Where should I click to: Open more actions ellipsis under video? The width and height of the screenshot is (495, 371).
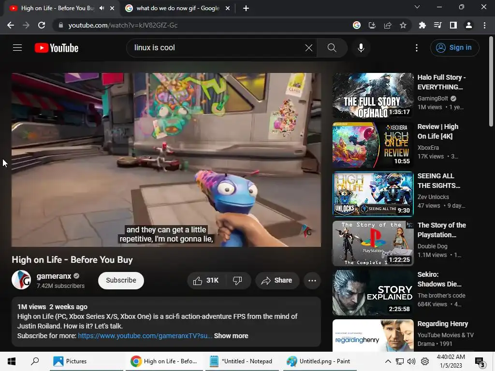(x=312, y=281)
